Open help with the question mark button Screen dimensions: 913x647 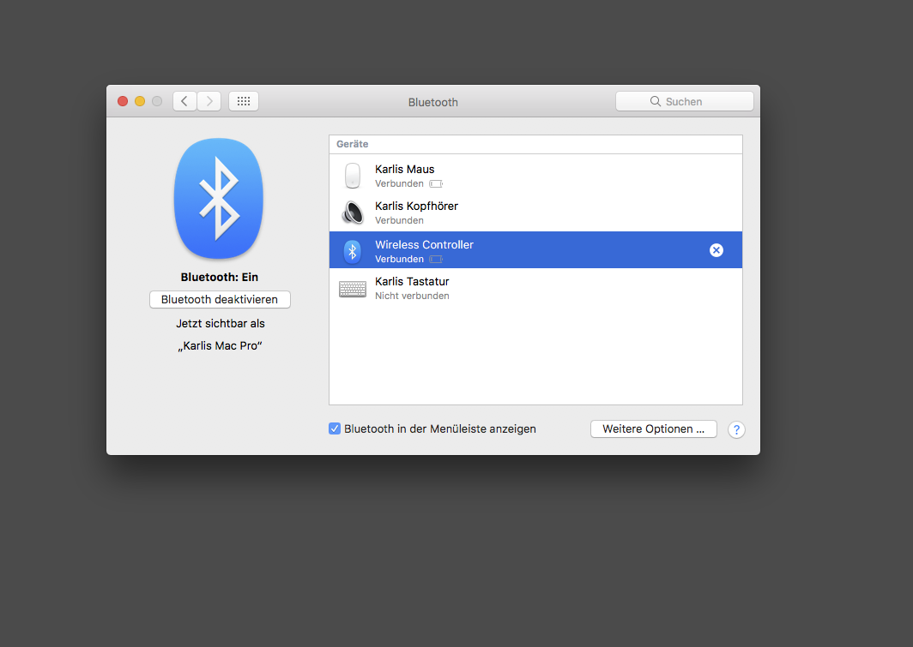(736, 429)
